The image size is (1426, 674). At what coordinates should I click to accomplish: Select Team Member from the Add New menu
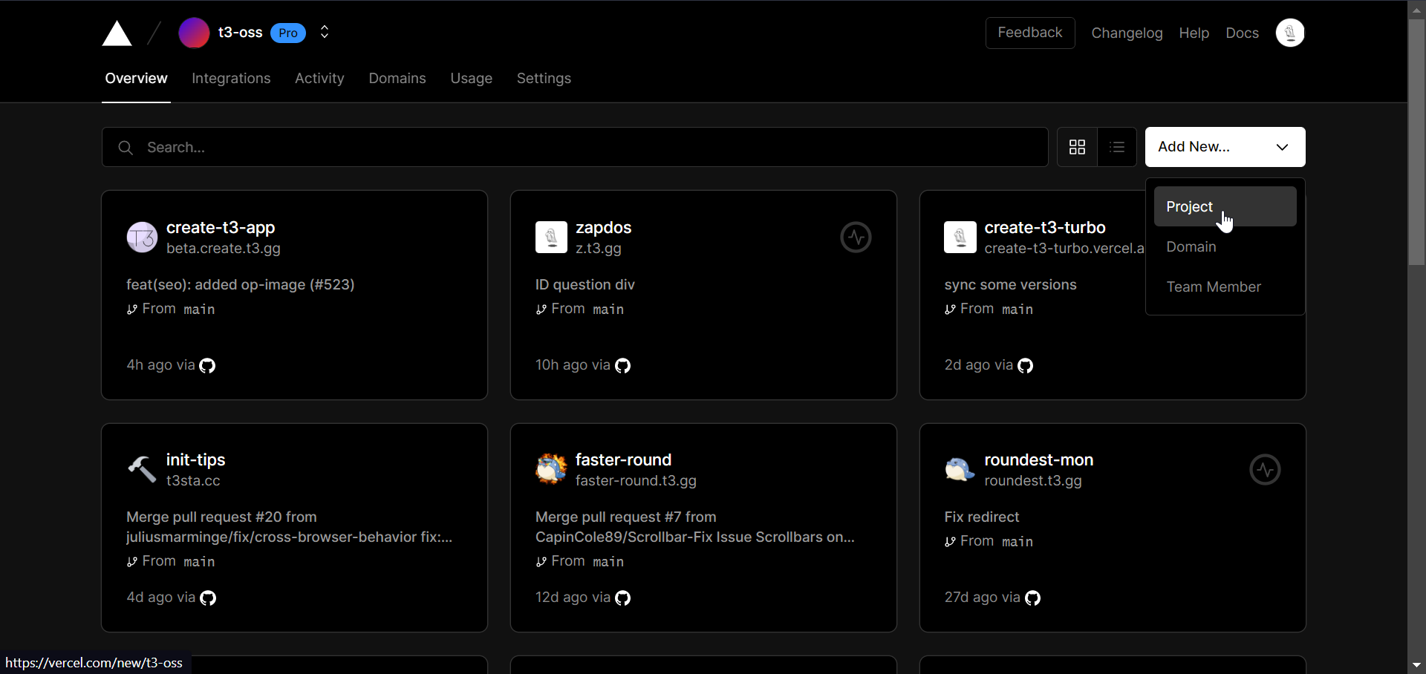1214,287
